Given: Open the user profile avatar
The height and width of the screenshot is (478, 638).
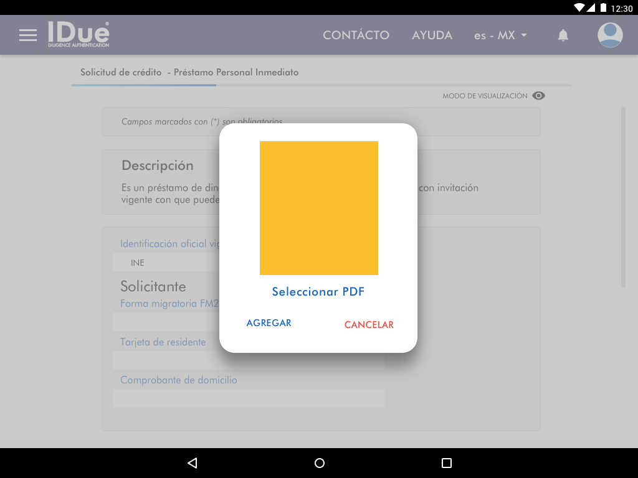Looking at the screenshot, I should 610,35.
